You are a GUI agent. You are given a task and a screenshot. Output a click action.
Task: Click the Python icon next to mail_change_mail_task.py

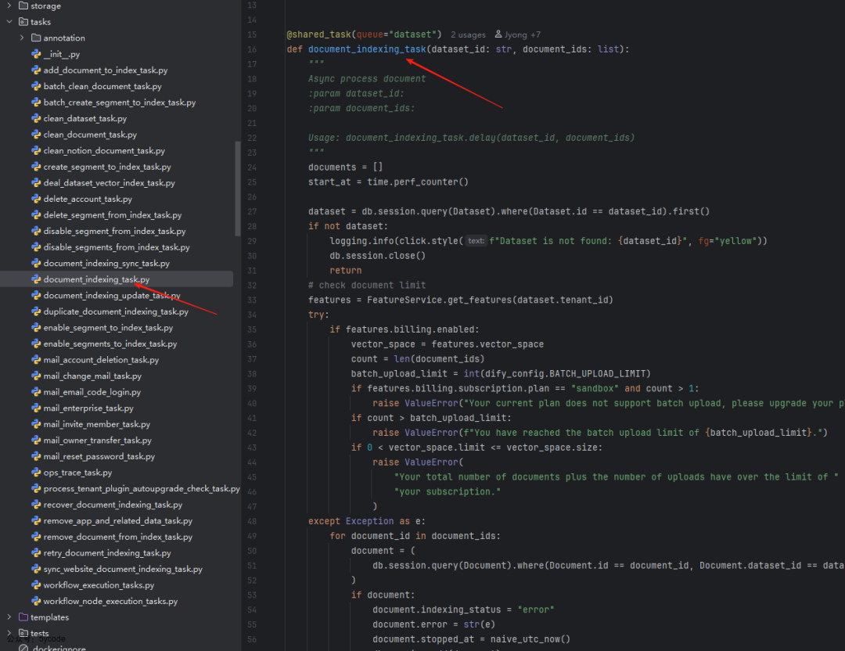[36, 376]
